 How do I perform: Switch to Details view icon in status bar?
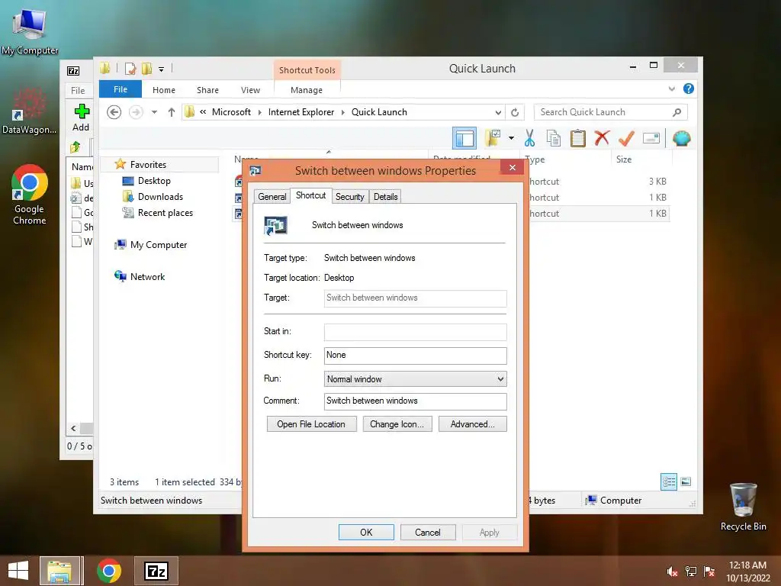tap(669, 481)
